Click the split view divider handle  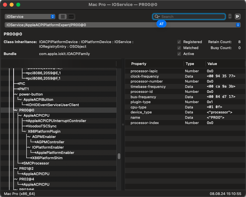123,125
